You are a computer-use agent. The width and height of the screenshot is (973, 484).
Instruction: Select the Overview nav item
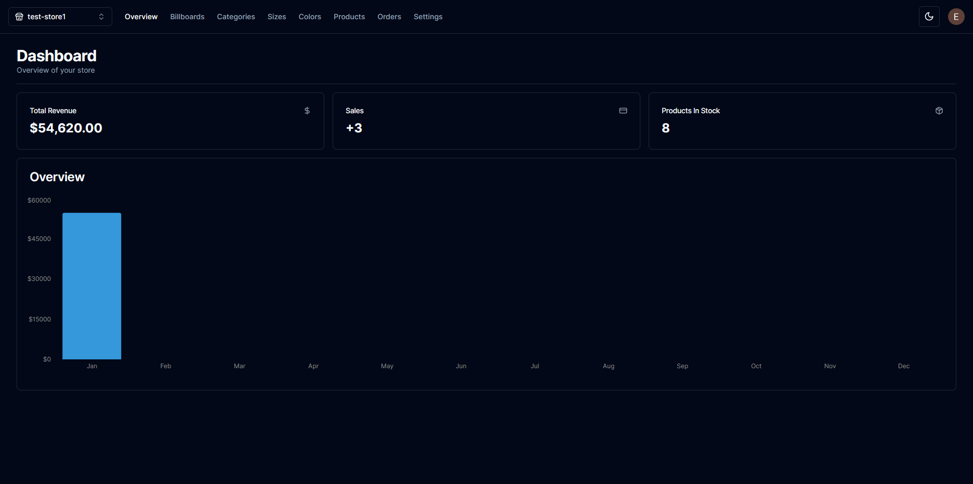coord(141,16)
